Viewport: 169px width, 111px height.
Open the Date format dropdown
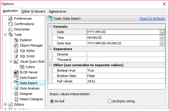[162, 32]
